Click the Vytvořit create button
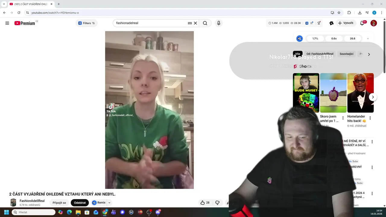 click(346, 23)
